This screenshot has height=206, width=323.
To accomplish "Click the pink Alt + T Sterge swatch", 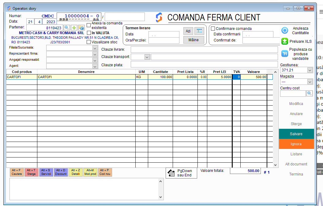I will coord(31,172).
